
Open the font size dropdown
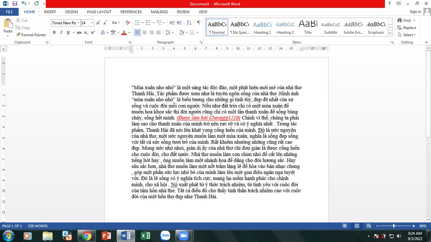tap(92, 23)
